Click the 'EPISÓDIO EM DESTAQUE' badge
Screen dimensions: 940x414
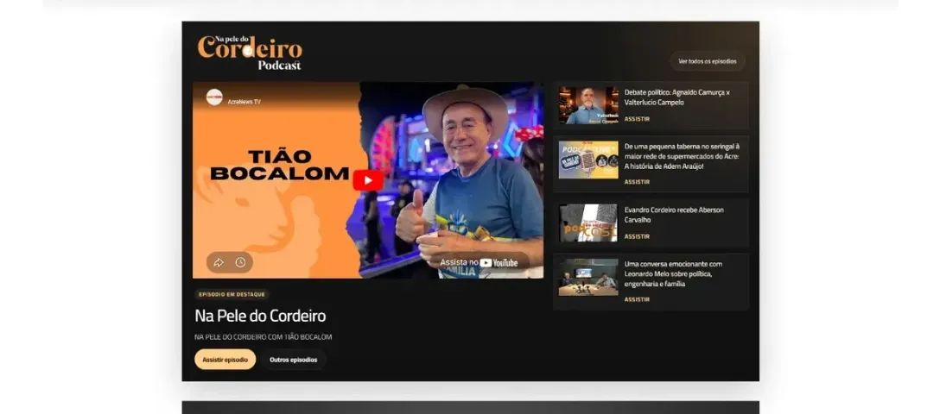(x=232, y=294)
